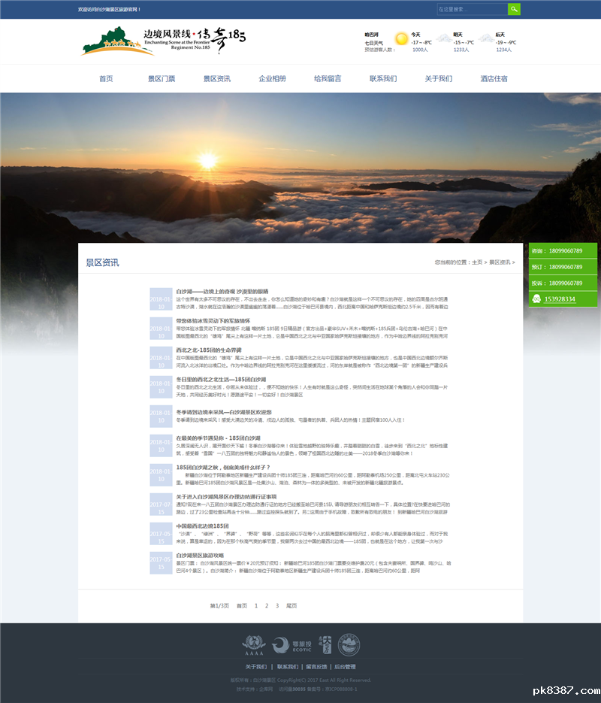Click the QQ penguin icon in sidebar
Viewport: 601px width, 703px height.
coord(536,299)
